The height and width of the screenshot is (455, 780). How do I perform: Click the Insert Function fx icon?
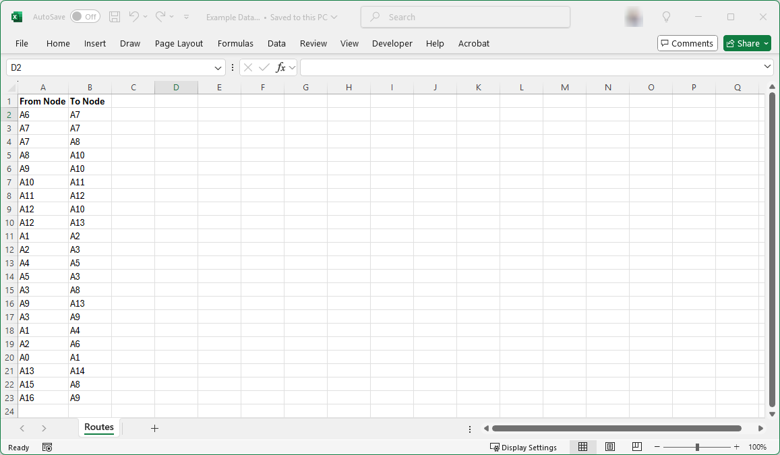[281, 67]
